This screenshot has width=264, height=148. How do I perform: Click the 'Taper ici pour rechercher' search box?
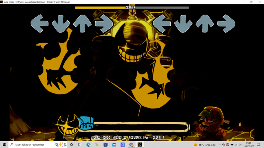pos(38,144)
